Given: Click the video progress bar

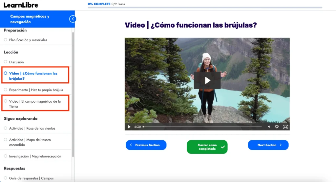Looking at the screenshot, I should click(202, 127).
